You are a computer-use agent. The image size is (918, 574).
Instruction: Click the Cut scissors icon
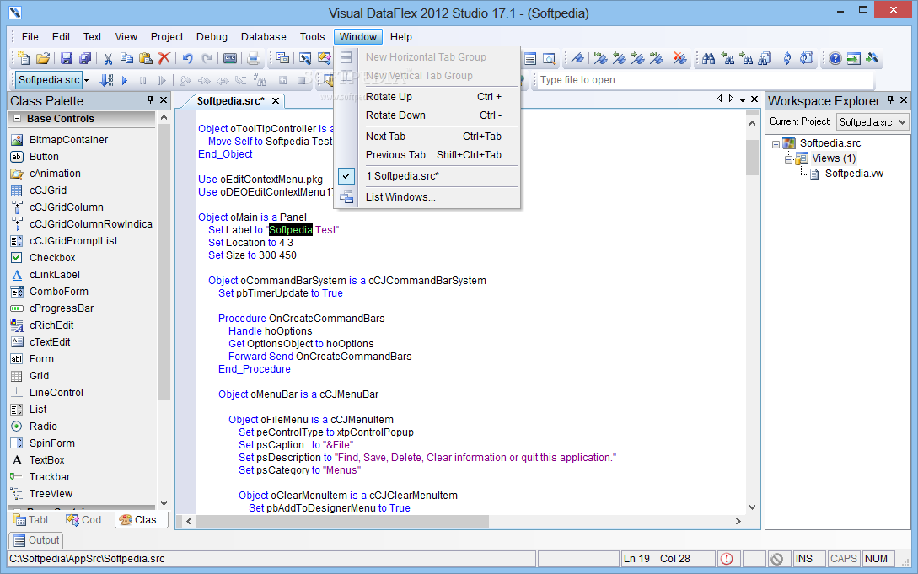[108, 58]
